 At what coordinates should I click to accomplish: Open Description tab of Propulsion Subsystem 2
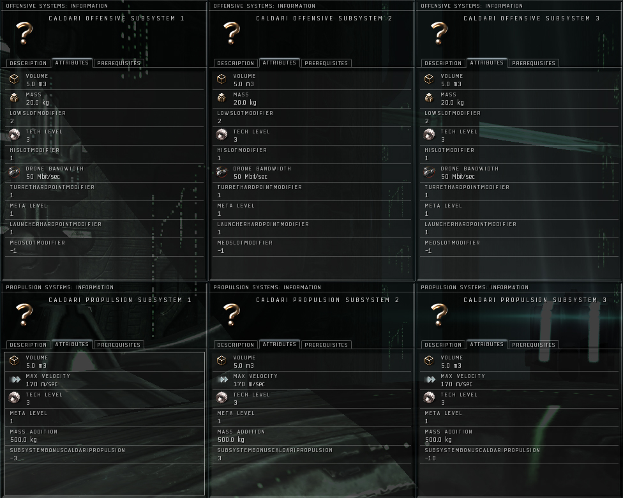(236, 345)
